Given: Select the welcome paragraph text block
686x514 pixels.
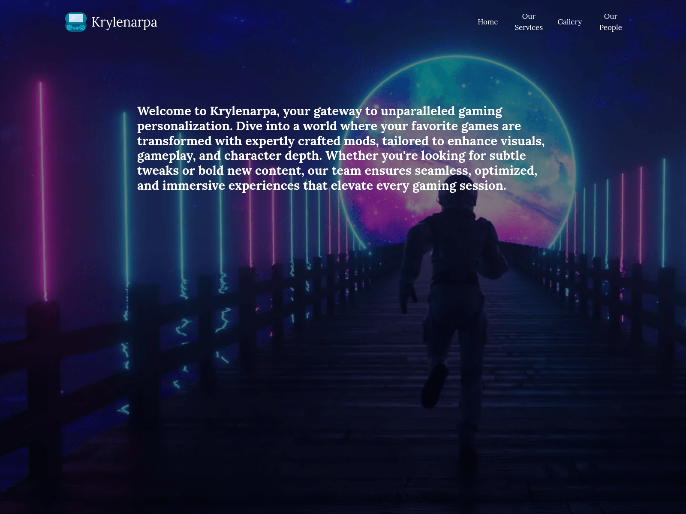Looking at the screenshot, I should (x=341, y=148).
